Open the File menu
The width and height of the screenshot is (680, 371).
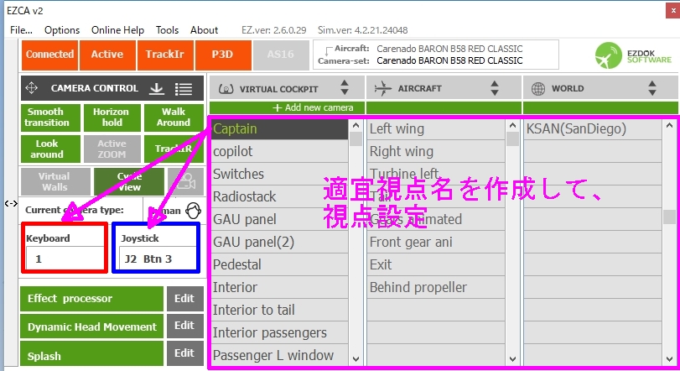point(21,30)
